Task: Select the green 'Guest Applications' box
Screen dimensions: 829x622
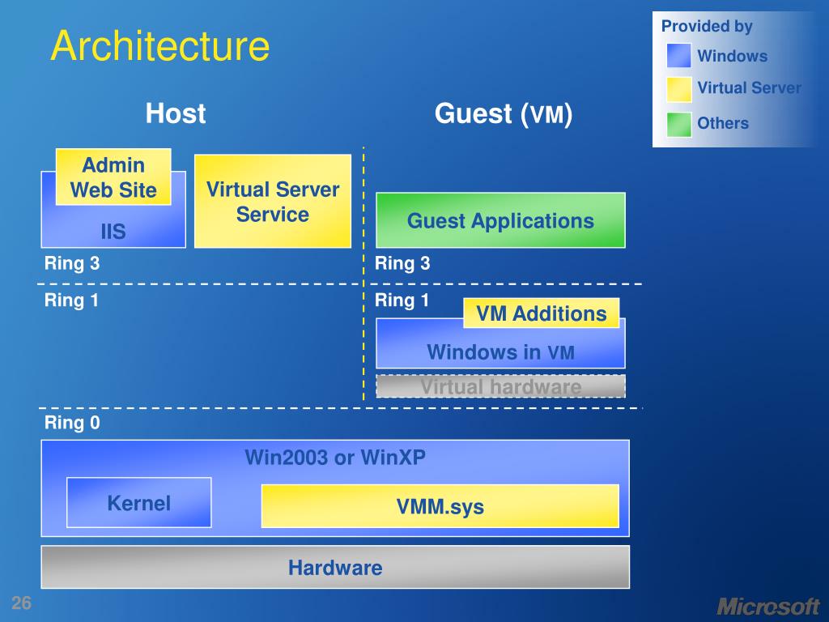Action: (x=500, y=220)
